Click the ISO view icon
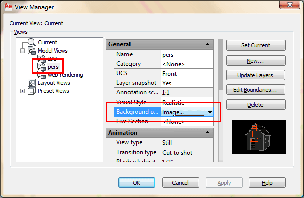This screenshot has width=304, height=198. click(x=41, y=59)
